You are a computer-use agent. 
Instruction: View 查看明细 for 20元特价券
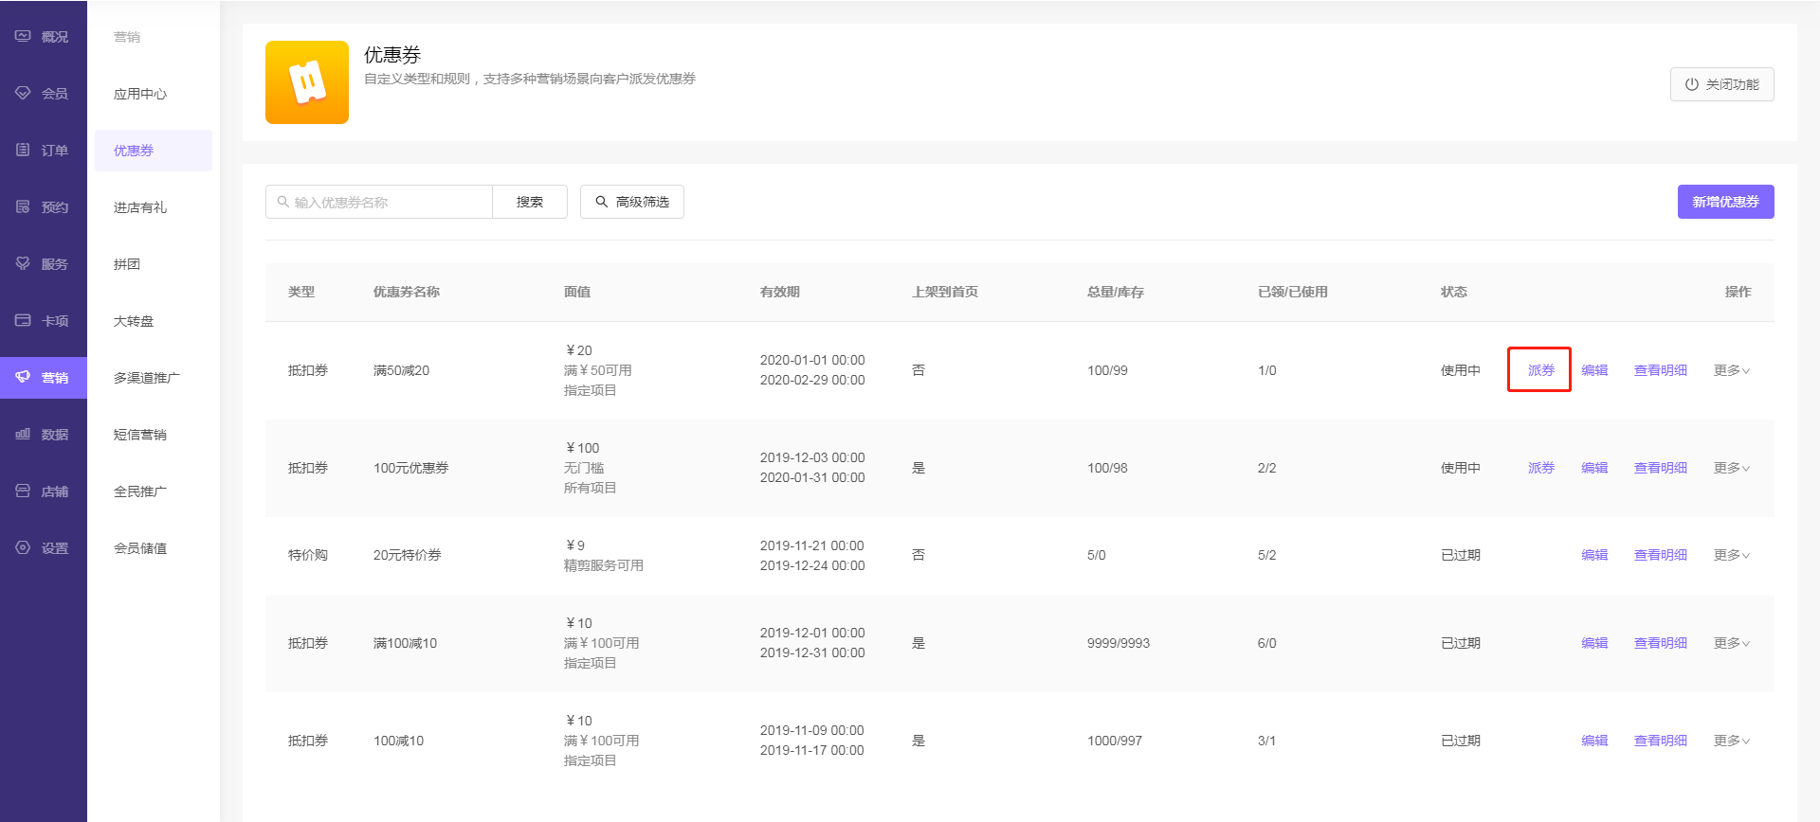(1660, 555)
